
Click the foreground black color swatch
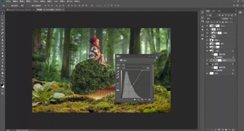click(2, 85)
